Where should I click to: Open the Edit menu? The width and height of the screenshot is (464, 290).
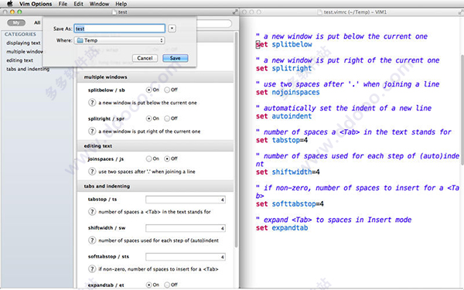click(x=78, y=4)
